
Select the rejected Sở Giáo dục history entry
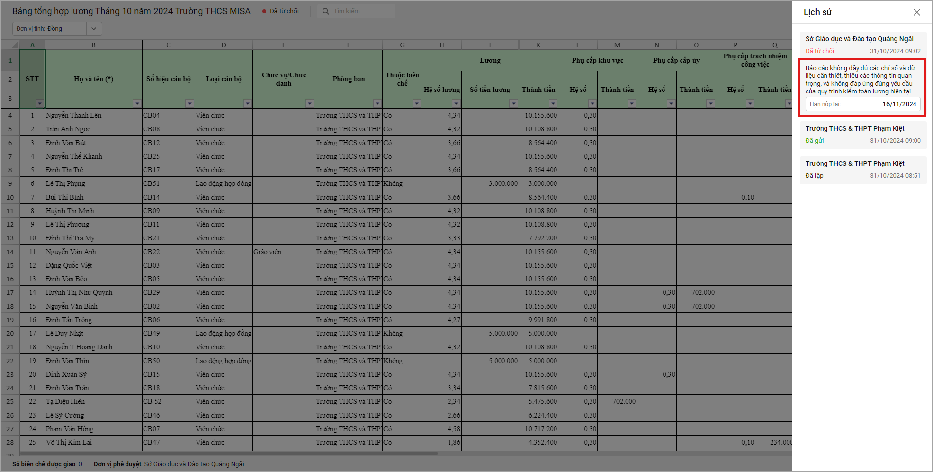pos(862,44)
